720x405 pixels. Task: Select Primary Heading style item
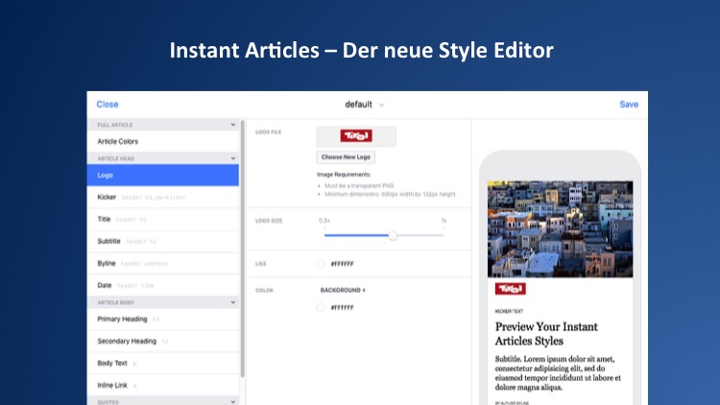[121, 319]
